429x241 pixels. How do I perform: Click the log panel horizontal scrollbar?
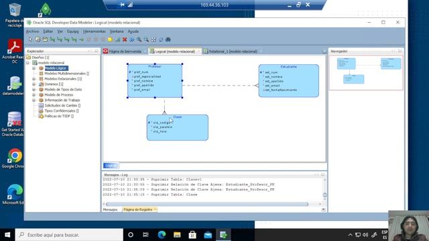(207, 204)
